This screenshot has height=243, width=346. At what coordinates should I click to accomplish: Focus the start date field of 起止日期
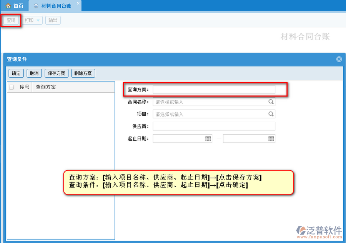click(182, 138)
